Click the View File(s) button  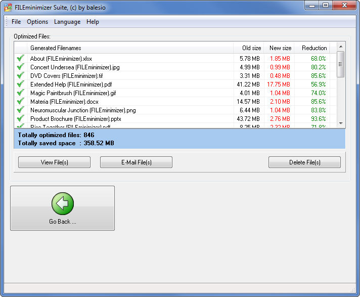(x=55, y=162)
